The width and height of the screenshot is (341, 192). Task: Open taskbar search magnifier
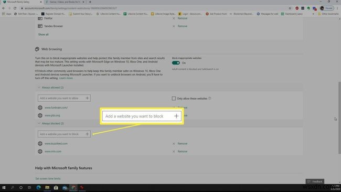[13, 187]
